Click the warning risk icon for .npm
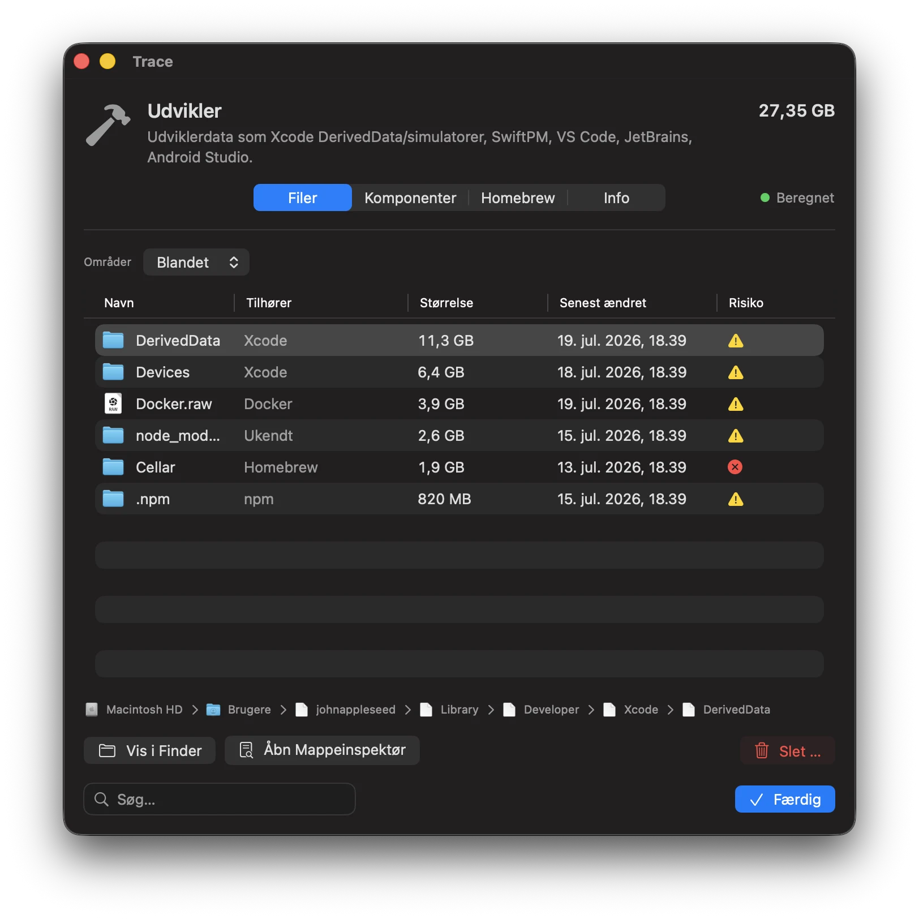Viewport: 919px width, 919px height. (736, 499)
